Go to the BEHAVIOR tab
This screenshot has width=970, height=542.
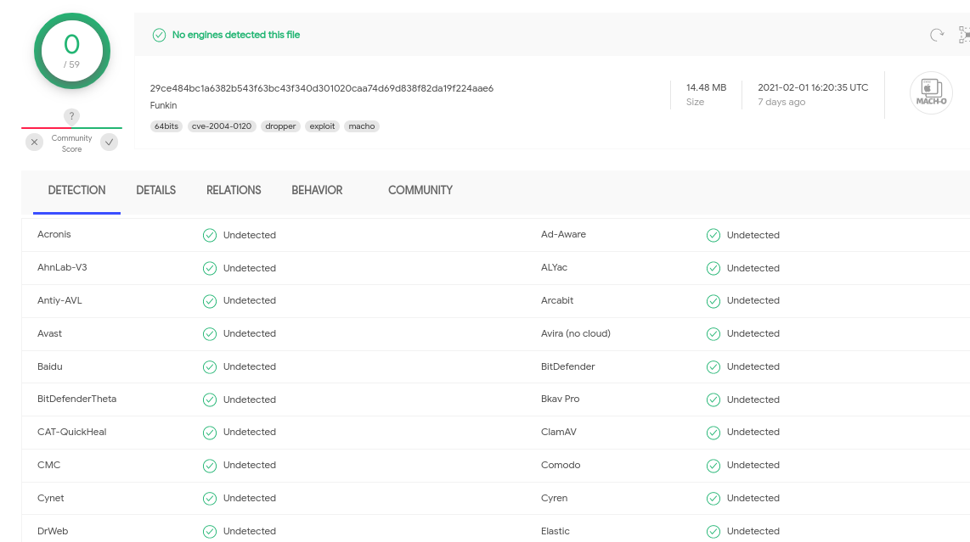pyautogui.click(x=317, y=190)
